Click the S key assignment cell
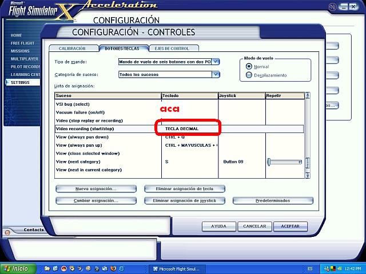This screenshot has width=366, height=274. click(x=166, y=162)
